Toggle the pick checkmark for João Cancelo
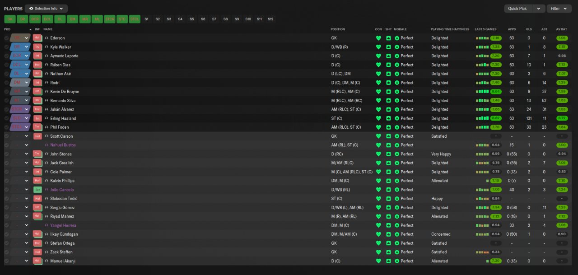The width and height of the screenshot is (578, 275). (6, 190)
